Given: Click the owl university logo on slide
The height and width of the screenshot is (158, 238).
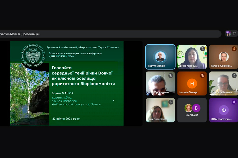Looking at the screenshot, I should (33, 56).
